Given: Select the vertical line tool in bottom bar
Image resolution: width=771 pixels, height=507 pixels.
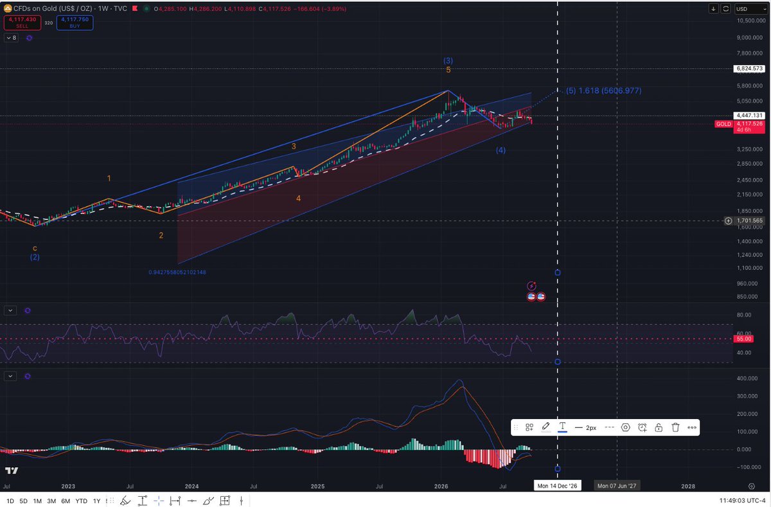Looking at the screenshot, I should click(242, 501).
